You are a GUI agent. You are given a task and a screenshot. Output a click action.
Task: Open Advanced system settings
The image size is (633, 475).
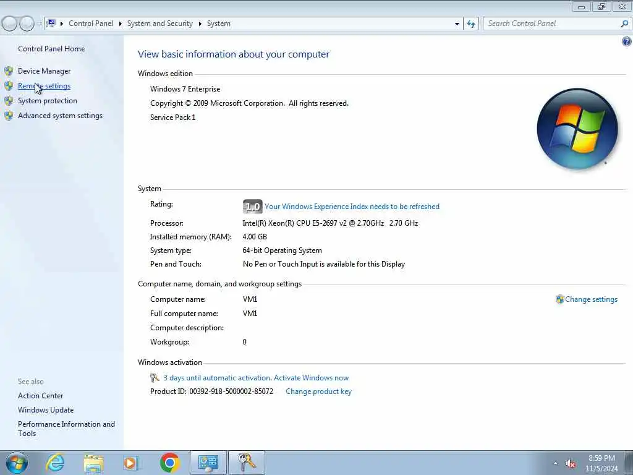point(60,116)
